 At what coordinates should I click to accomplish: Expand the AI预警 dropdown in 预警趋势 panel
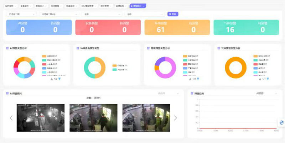pyautogui.click(x=265, y=93)
